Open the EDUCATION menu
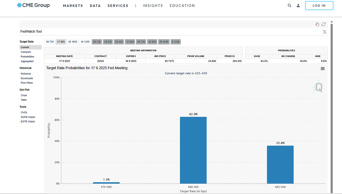The height and width of the screenshot is (194, 342). click(182, 6)
